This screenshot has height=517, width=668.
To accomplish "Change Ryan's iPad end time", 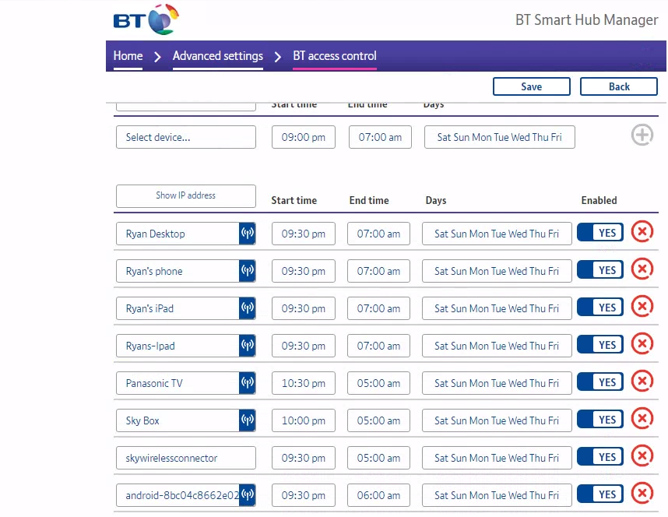I will pos(378,308).
